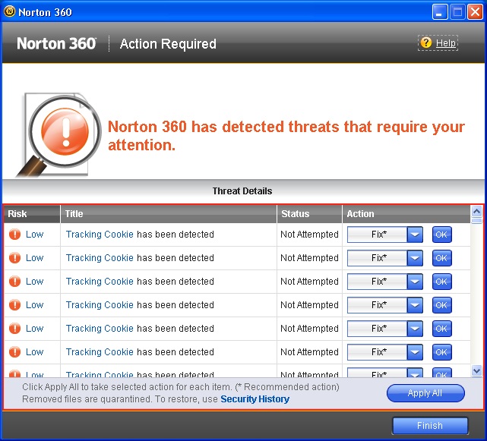Click the Finish button

pyautogui.click(x=430, y=426)
